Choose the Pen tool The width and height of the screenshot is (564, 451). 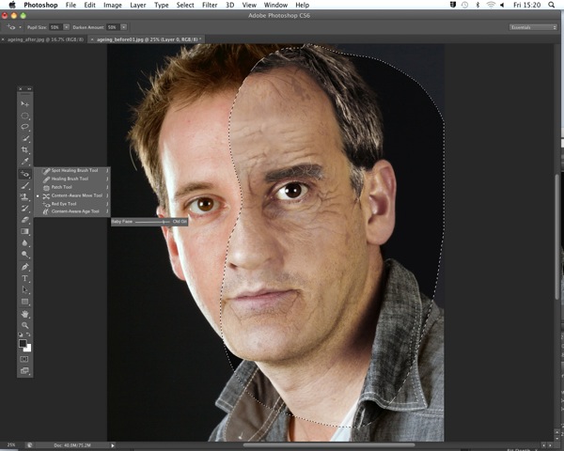pyautogui.click(x=24, y=267)
